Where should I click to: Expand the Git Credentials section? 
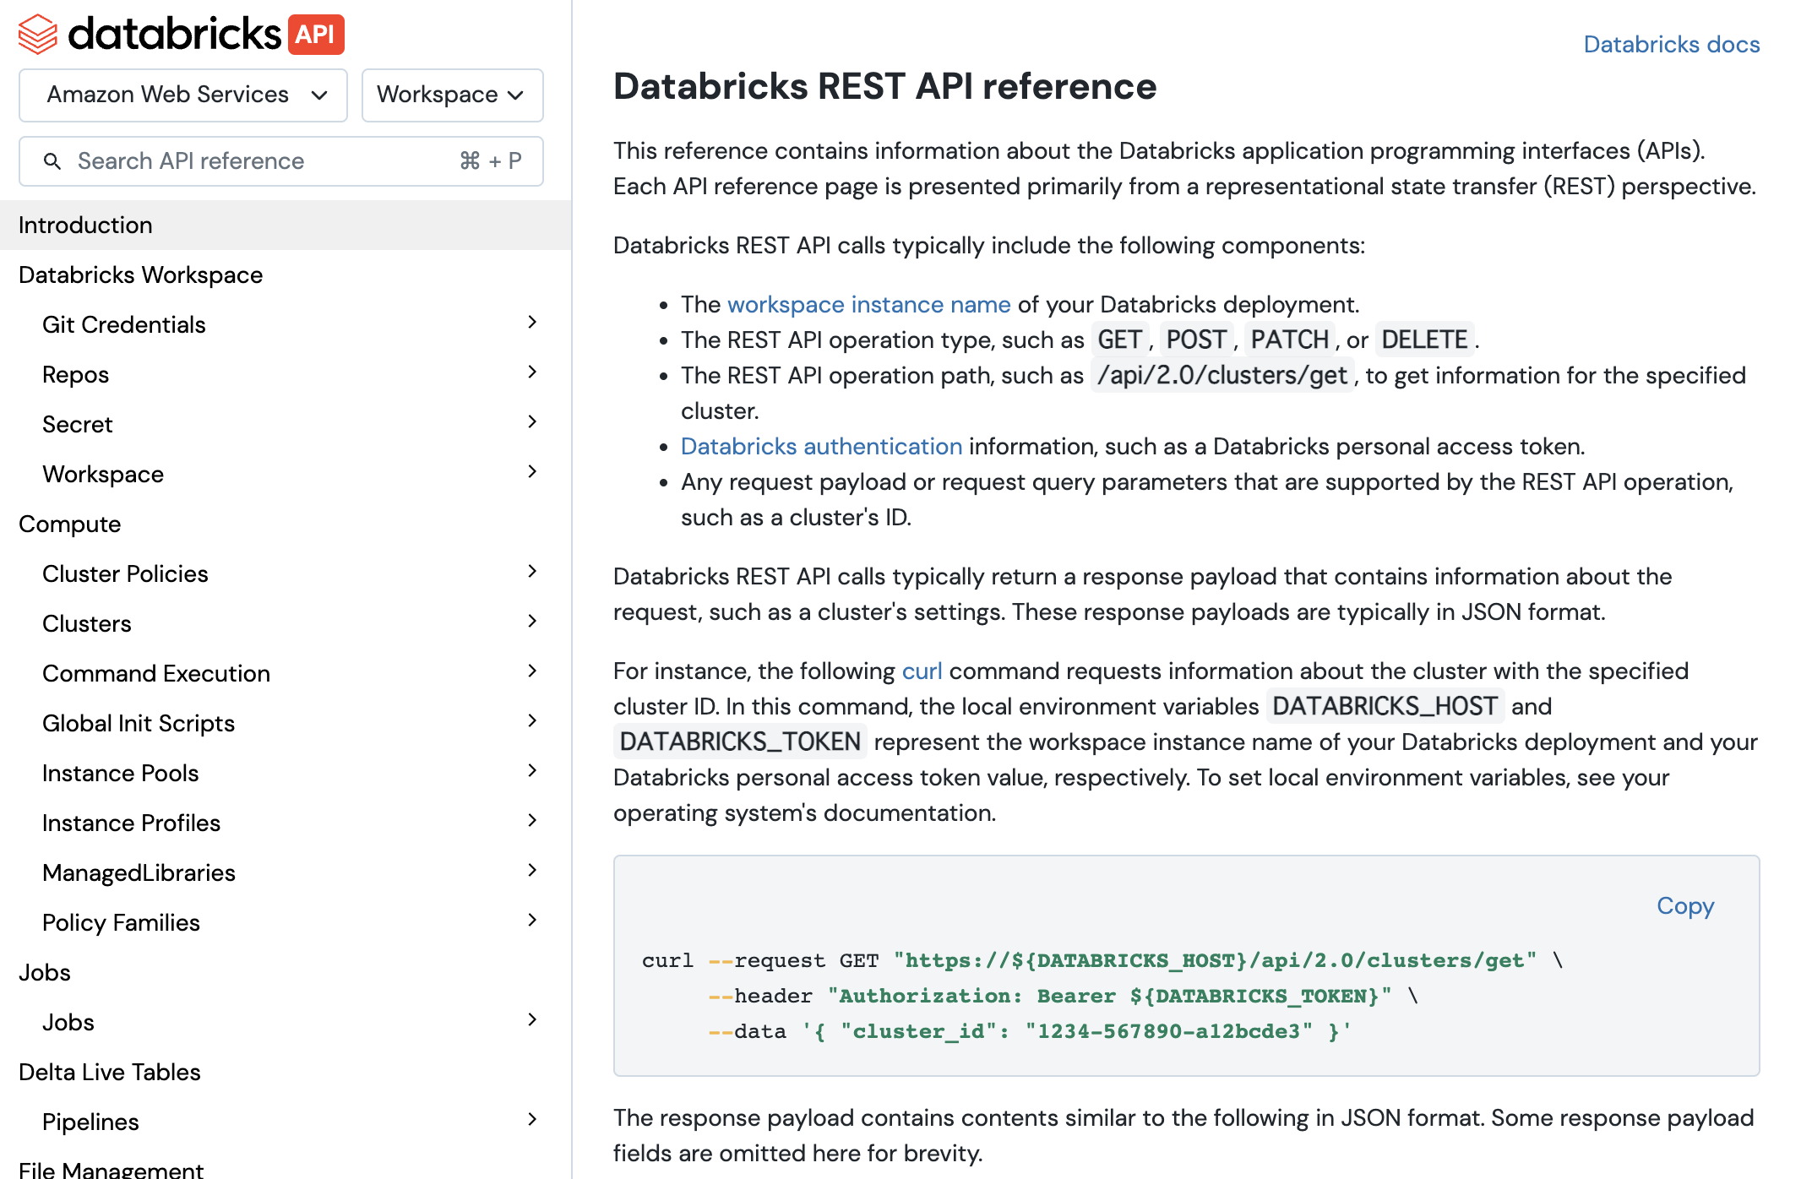click(x=532, y=323)
